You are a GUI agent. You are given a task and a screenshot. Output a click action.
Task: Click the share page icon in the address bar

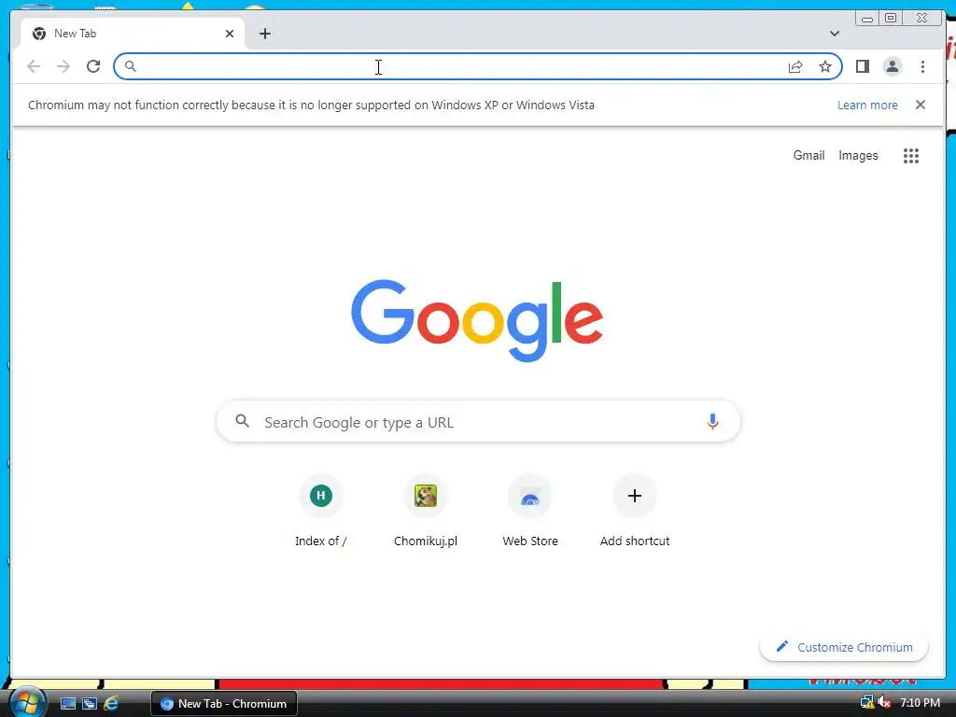click(x=795, y=66)
